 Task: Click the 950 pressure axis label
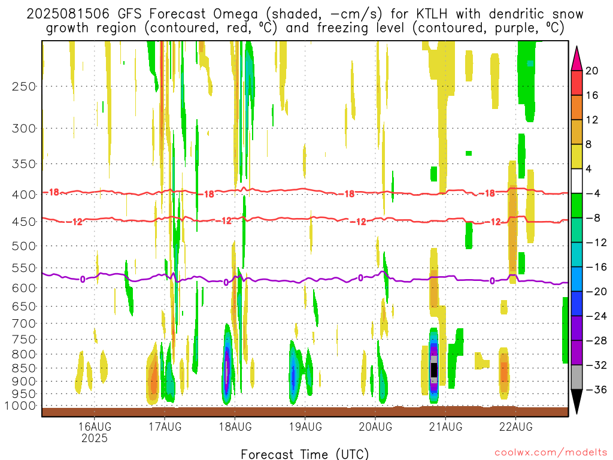click(24, 394)
